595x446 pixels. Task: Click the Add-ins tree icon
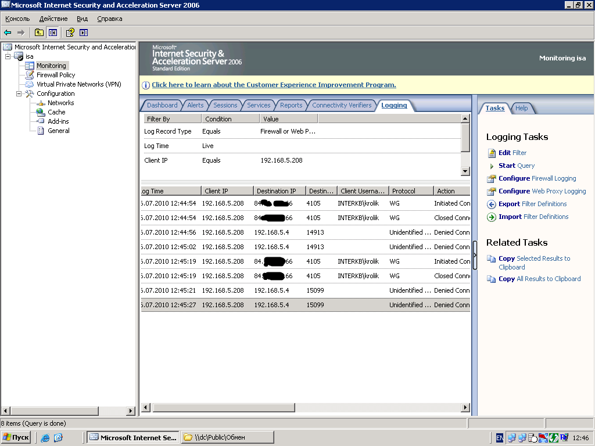tap(41, 121)
